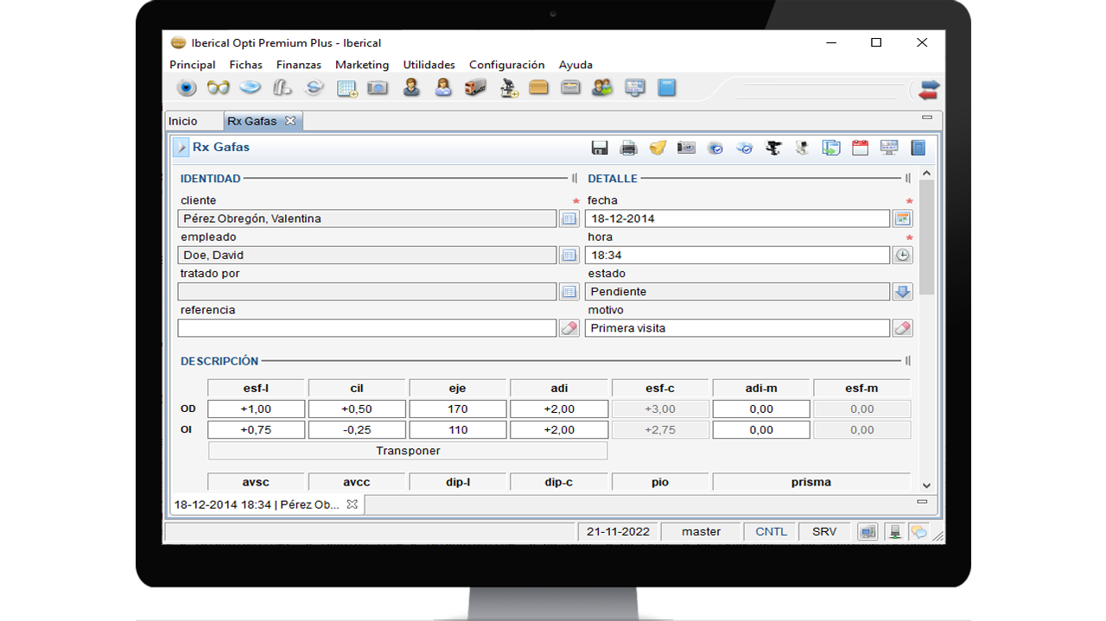Collapse the IDENTIDAD section
Image resolution: width=1106 pixels, height=621 pixels.
(575, 179)
